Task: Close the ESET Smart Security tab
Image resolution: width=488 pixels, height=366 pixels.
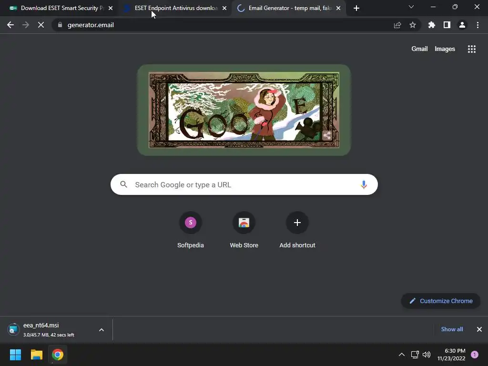Action: 111,8
